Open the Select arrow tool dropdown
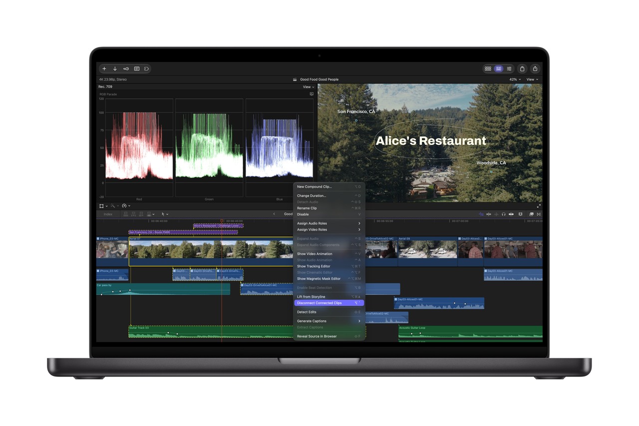639x426 pixels. (165, 214)
